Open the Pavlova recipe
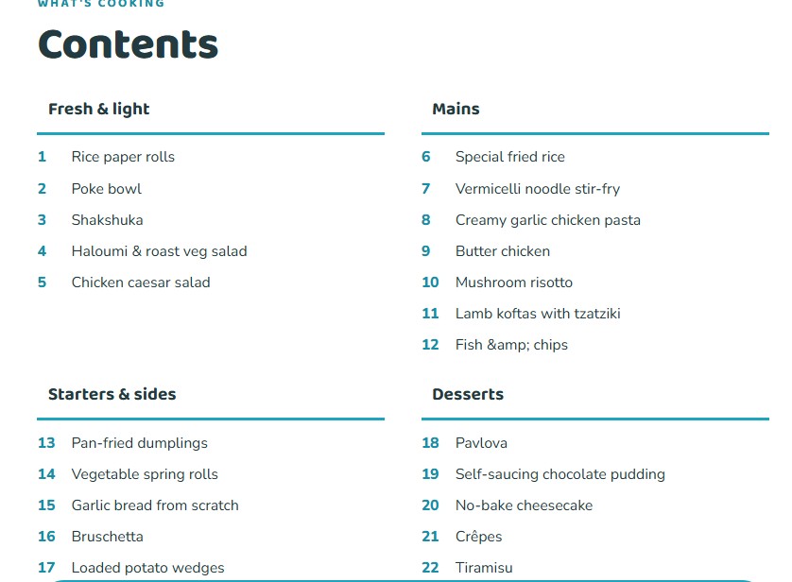This screenshot has width=792, height=582. tap(481, 443)
